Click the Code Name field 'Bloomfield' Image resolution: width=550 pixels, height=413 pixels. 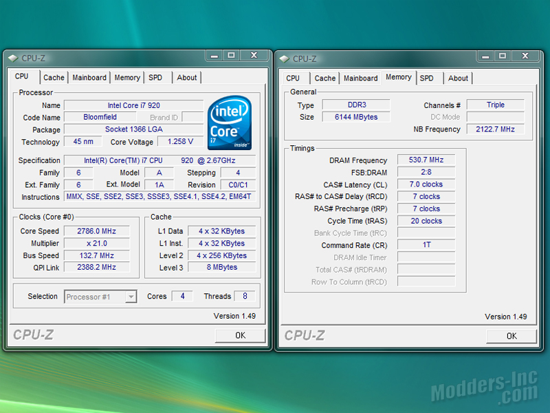[x=100, y=117]
